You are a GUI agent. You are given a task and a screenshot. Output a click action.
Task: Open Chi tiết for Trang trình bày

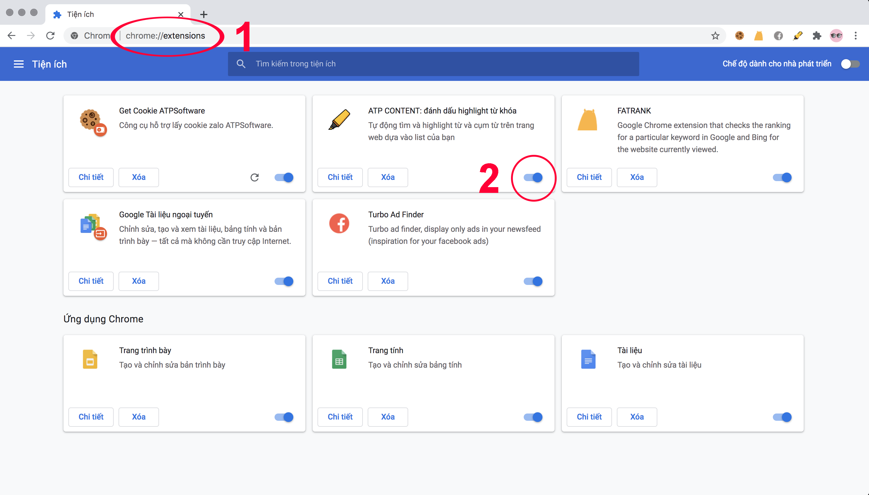pos(91,417)
